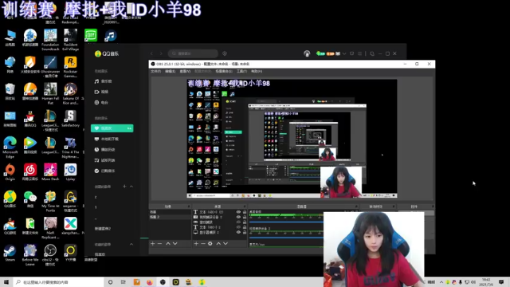The width and height of the screenshot is (510, 287).
Task: Move the OBS source up
Action: click(x=218, y=243)
